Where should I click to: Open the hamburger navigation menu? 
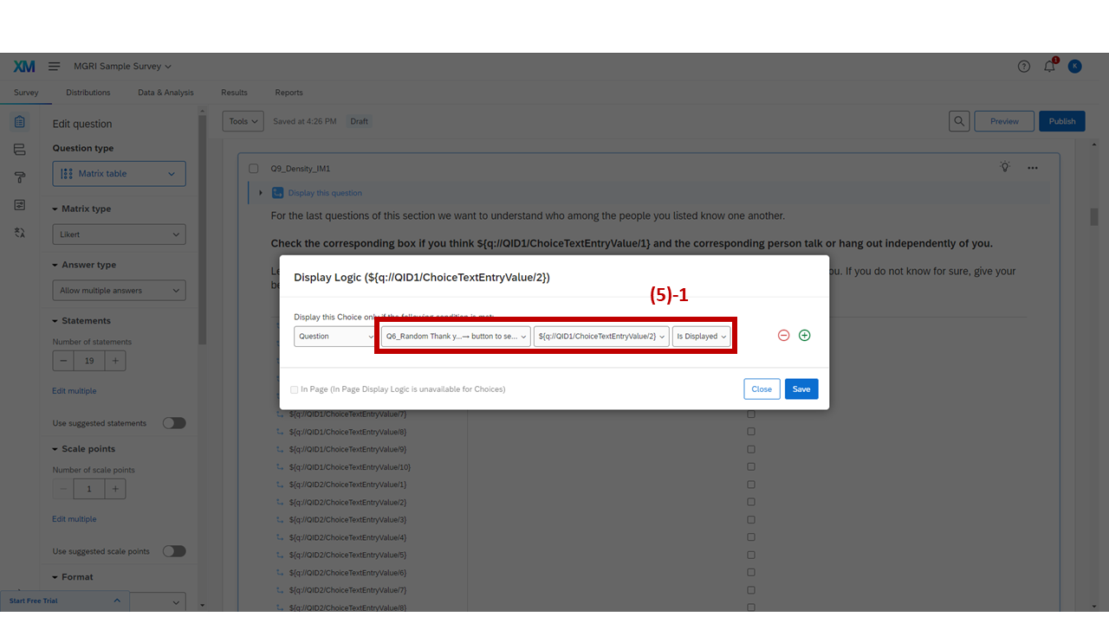[x=54, y=67]
